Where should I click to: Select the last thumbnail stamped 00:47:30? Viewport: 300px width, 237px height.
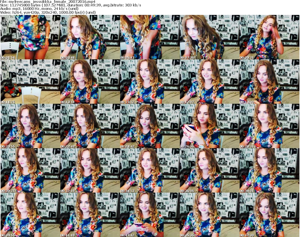click(x=270, y=215)
